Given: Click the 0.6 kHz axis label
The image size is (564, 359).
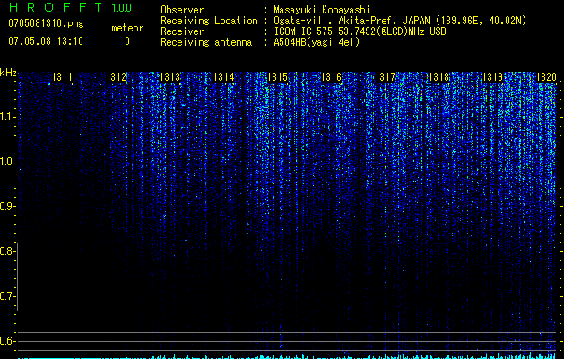Looking at the screenshot, I should [x=6, y=341].
